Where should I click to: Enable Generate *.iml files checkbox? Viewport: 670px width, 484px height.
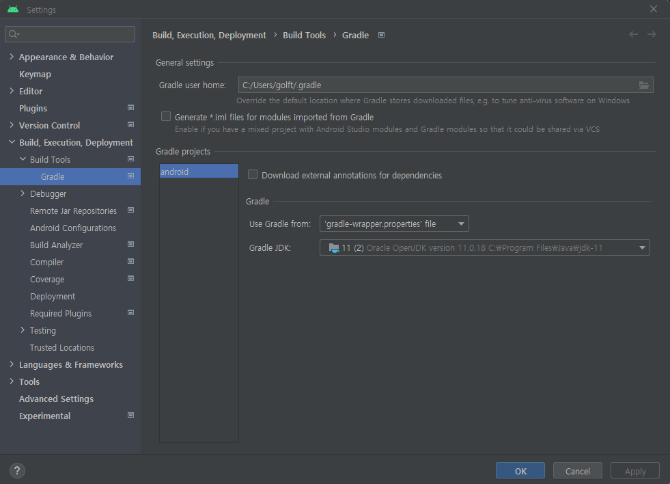[166, 116]
